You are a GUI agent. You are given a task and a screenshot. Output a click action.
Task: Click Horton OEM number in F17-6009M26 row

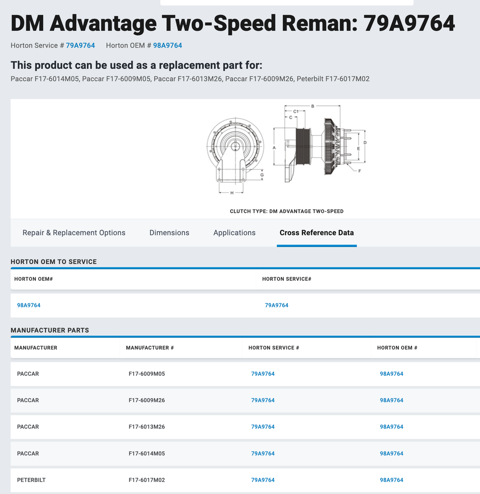pyautogui.click(x=391, y=400)
